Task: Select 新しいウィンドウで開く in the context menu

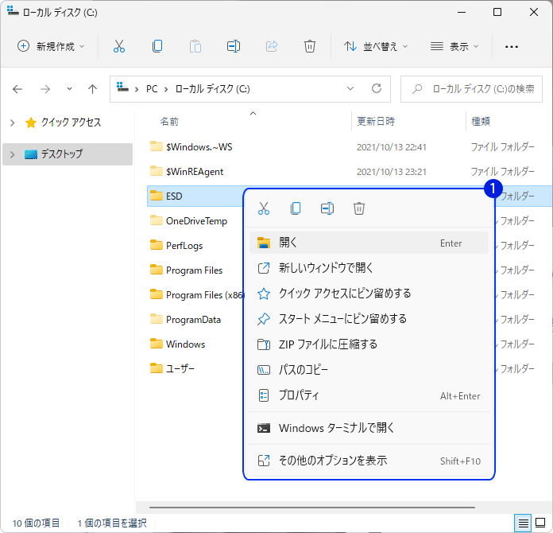Action: [369, 268]
